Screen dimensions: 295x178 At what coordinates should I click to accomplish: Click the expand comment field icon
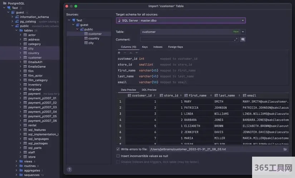click(x=236, y=40)
